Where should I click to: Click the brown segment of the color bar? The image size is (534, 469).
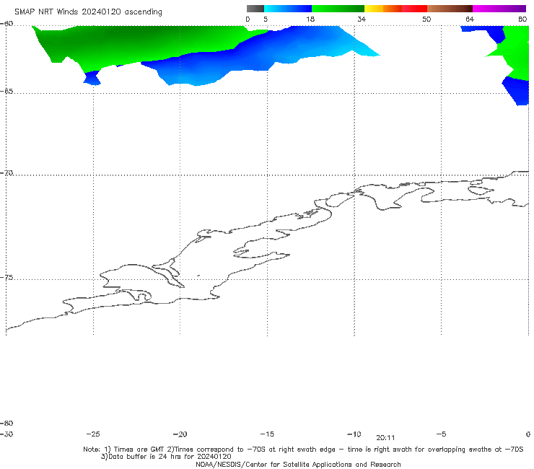tap(450, 9)
